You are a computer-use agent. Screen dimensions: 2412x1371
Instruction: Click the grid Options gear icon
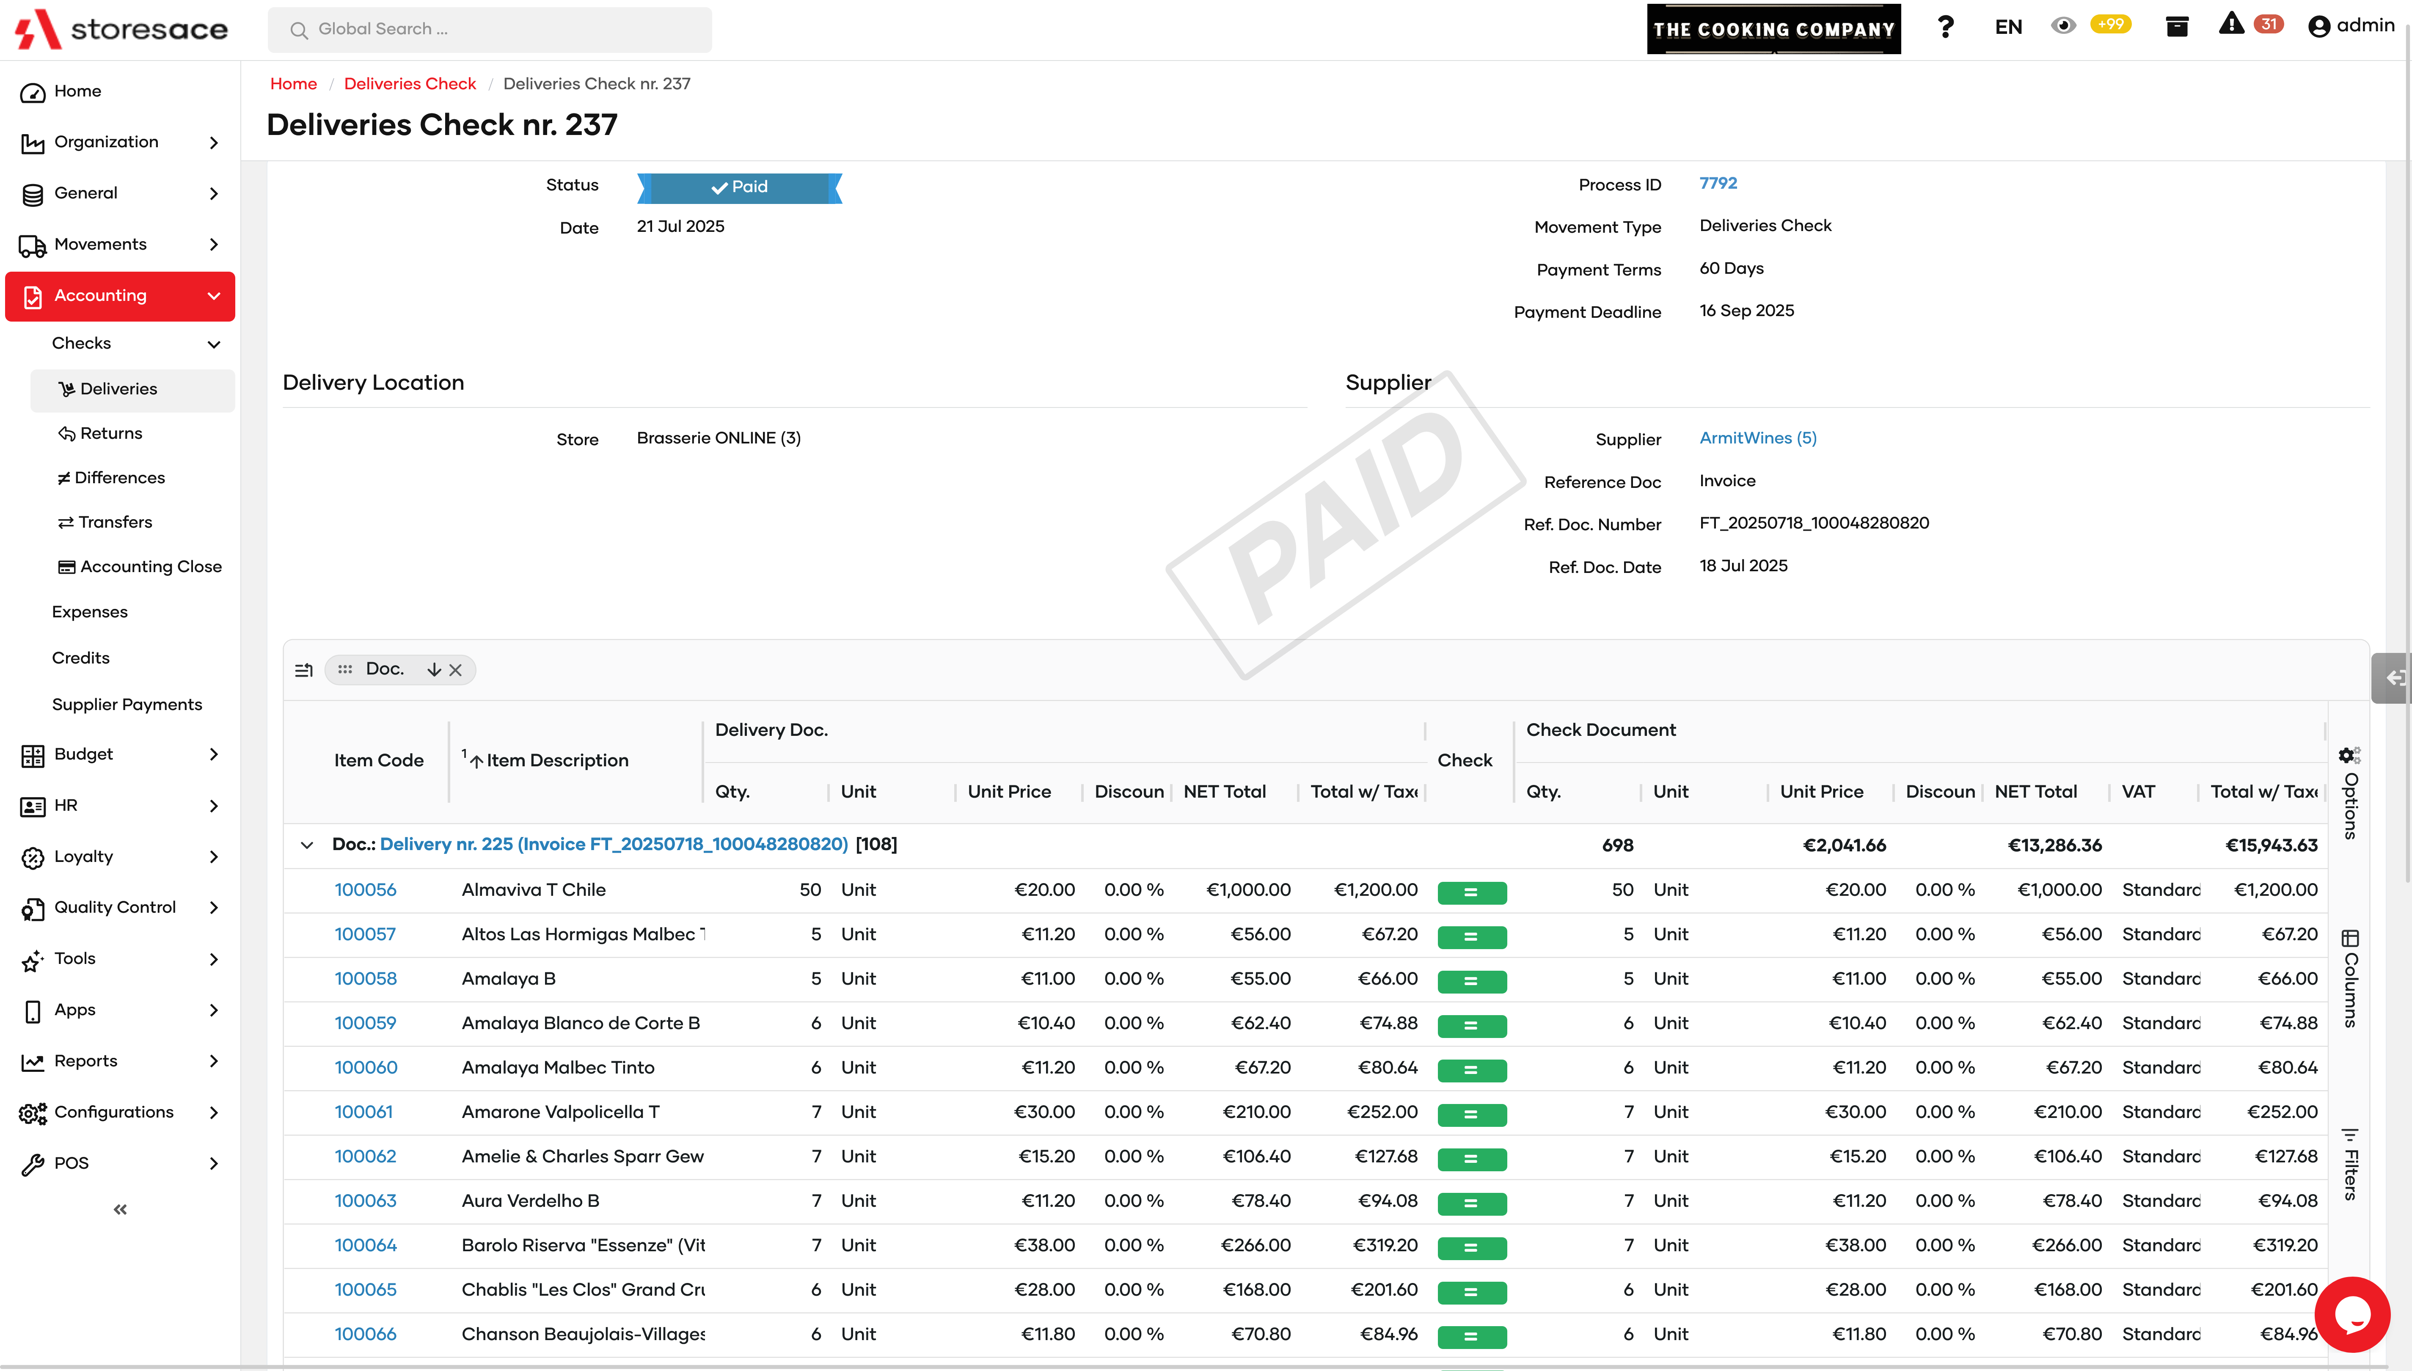tap(2348, 756)
